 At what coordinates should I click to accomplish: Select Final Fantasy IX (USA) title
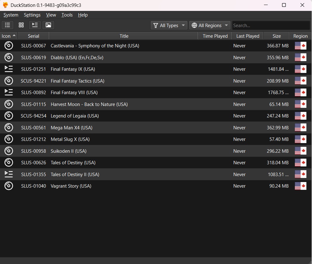(73, 69)
